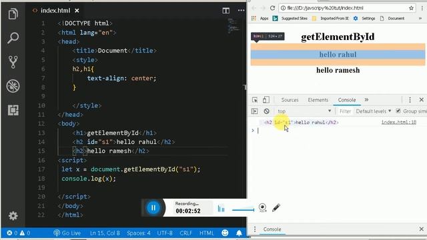Open the Apps bookmark shortcut
Image resolution: width=427 pixels, height=240 pixels.
[x=260, y=19]
